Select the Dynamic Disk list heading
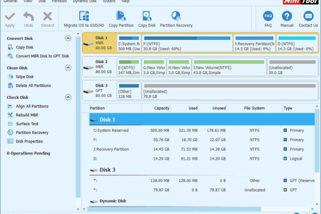This screenshot has width=321, height=214. point(202,201)
